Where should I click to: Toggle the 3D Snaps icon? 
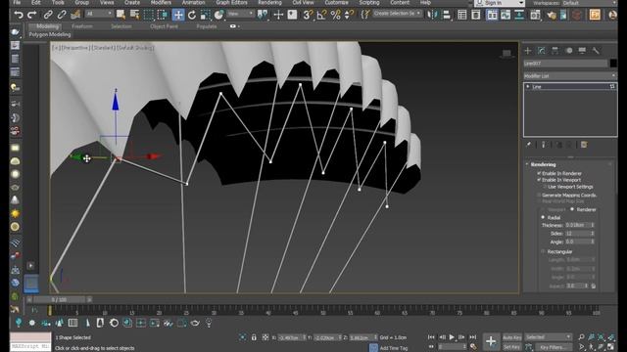[308, 16]
